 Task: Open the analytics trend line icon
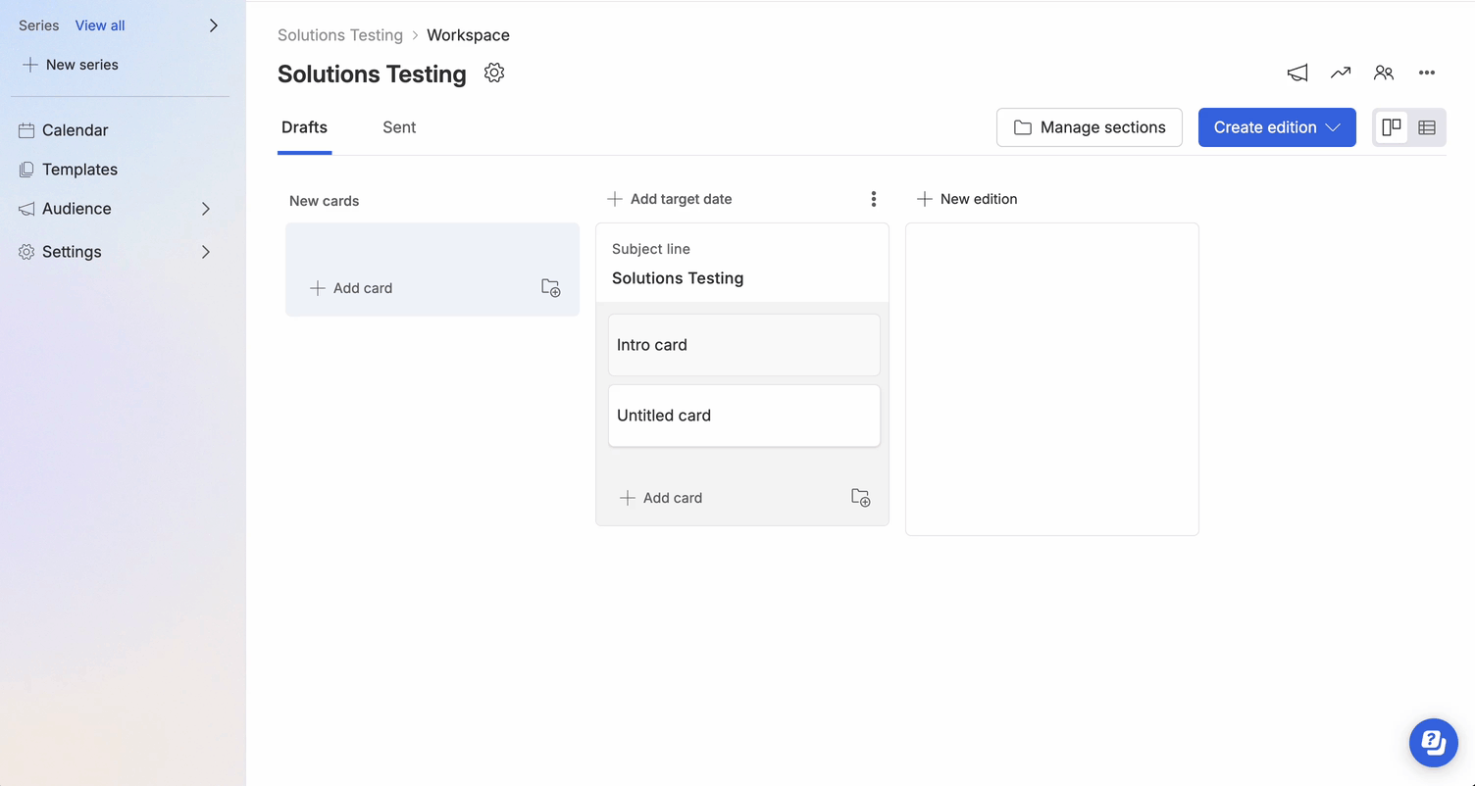pos(1341,73)
